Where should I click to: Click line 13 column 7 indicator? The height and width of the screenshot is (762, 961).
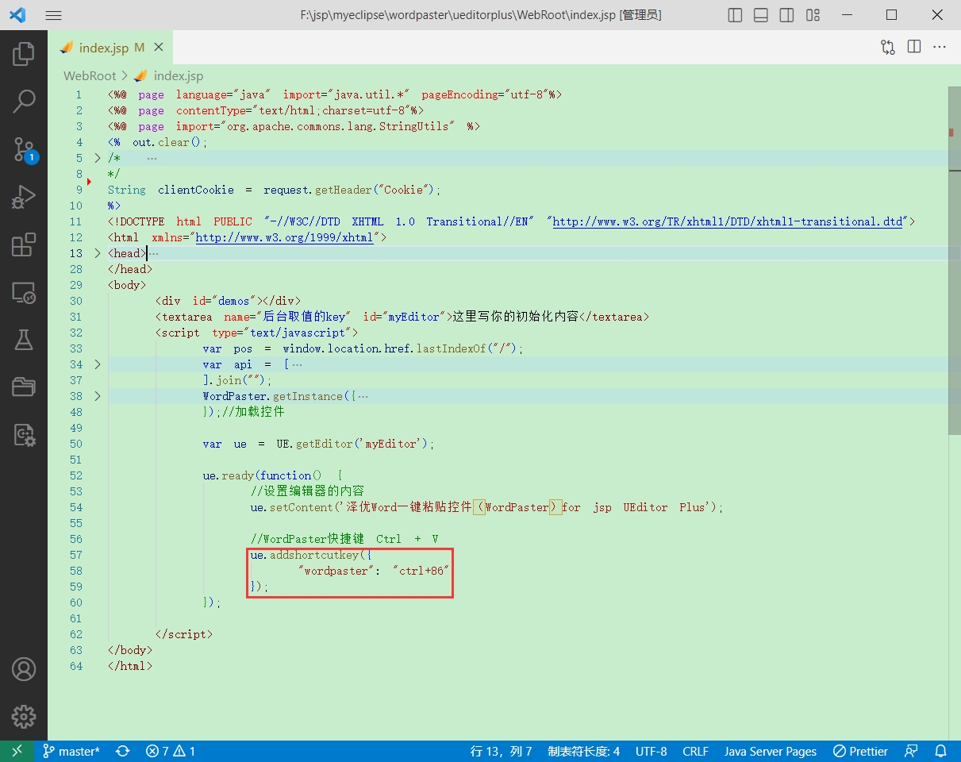click(501, 751)
